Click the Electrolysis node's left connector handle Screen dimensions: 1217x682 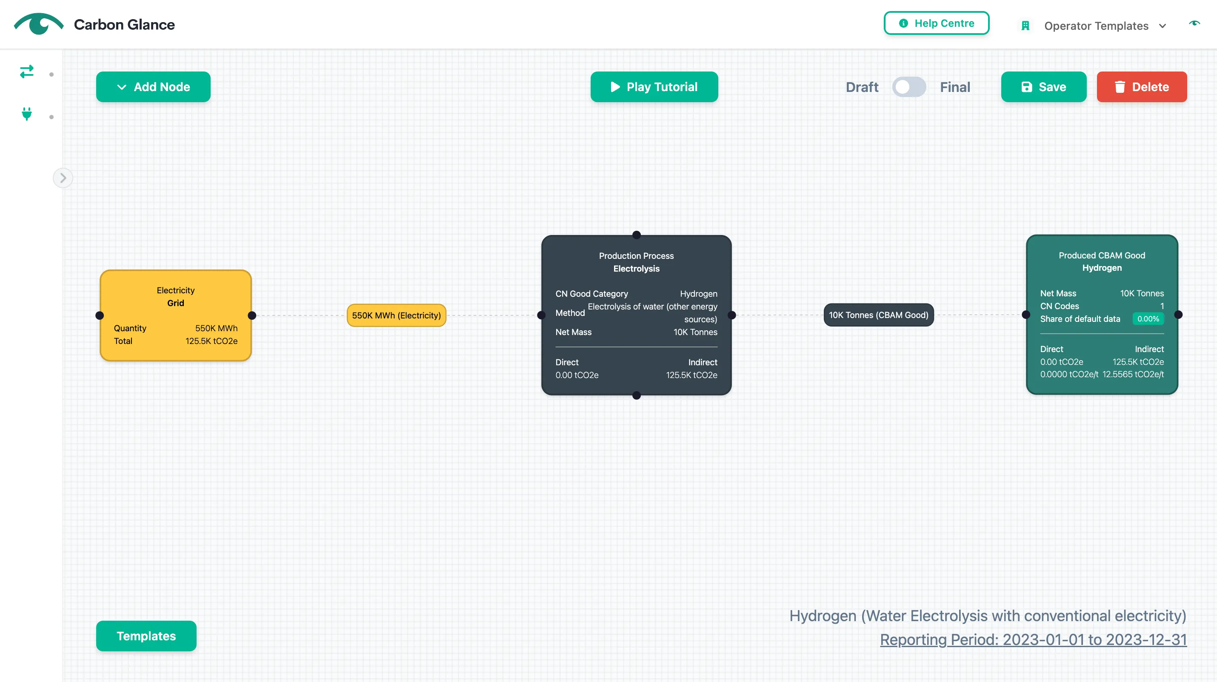coord(541,315)
